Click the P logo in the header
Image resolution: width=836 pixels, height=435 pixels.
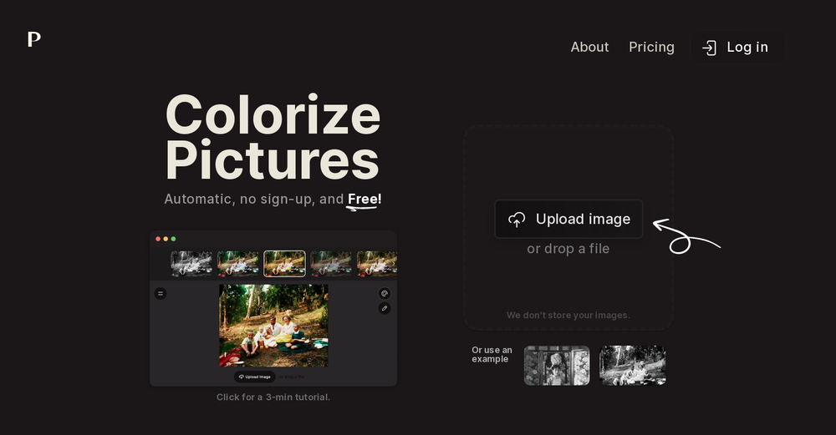[x=33, y=39]
